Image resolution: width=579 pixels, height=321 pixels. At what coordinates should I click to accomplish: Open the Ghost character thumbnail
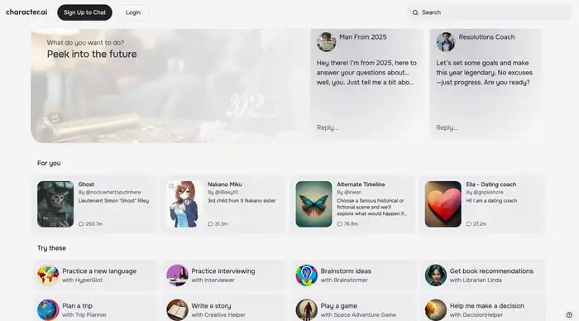55,204
